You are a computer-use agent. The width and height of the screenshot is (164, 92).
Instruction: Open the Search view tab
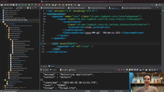[72, 70]
